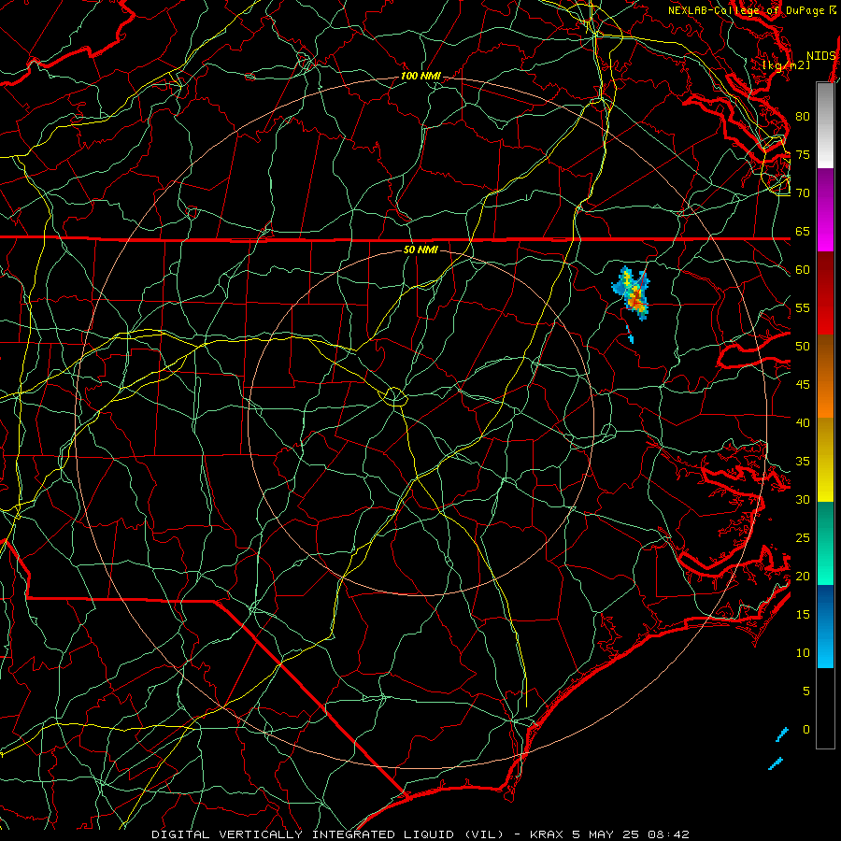Click the 20 value on the scale
This screenshot has width=841, height=841.
[803, 576]
